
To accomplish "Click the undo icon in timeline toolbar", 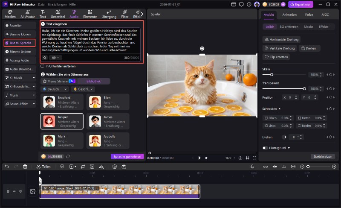I will pyautogui.click(x=7, y=167).
